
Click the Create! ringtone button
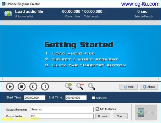(146, 112)
